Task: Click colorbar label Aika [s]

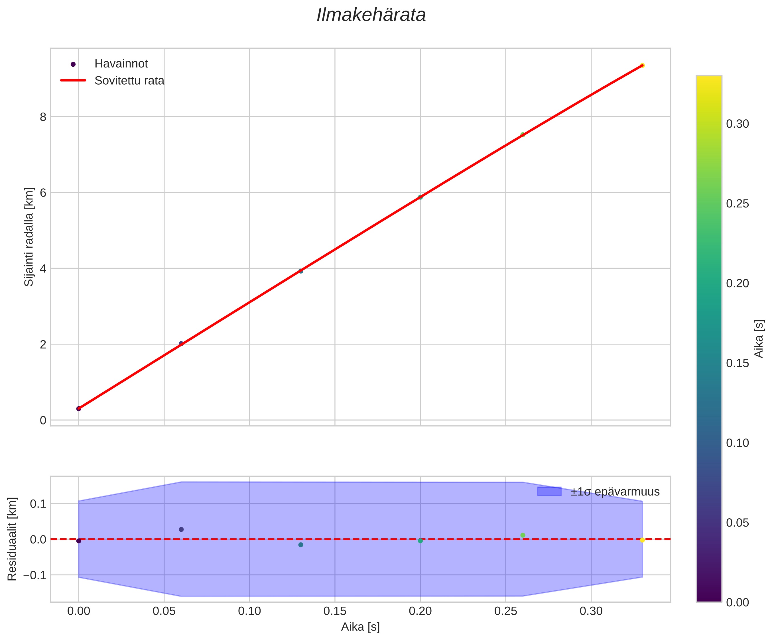Action: coord(759,338)
